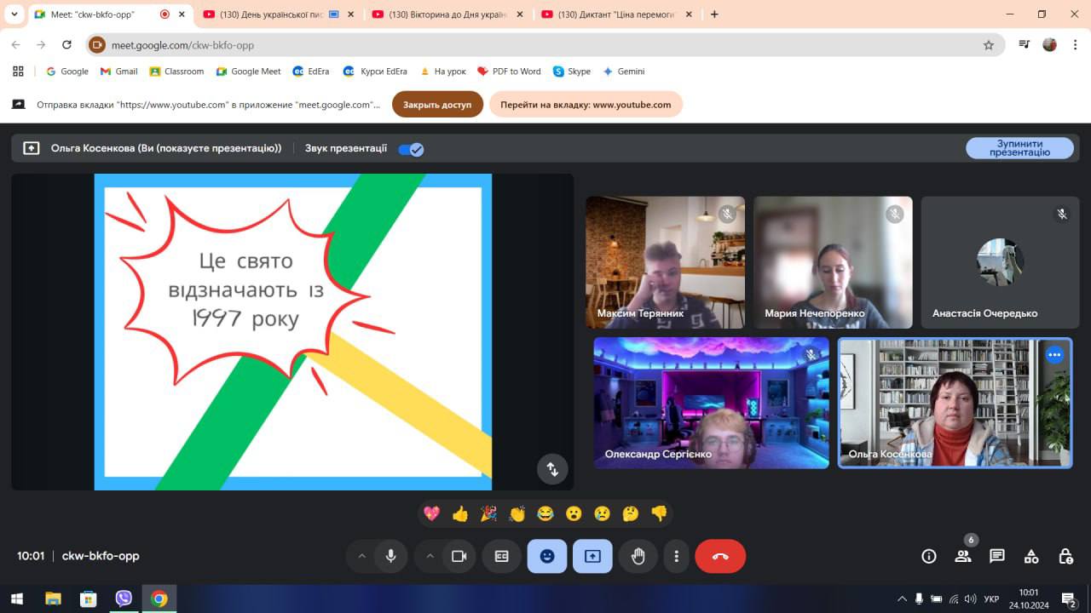Expand camera video settings arrow
The width and height of the screenshot is (1091, 613).
point(430,556)
